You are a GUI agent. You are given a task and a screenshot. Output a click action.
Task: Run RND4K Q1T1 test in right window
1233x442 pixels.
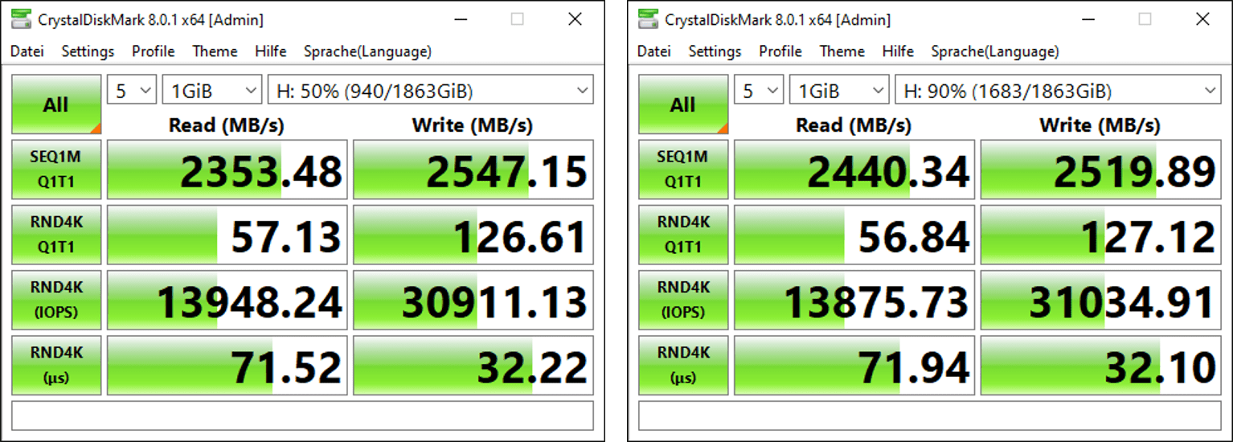tap(683, 235)
